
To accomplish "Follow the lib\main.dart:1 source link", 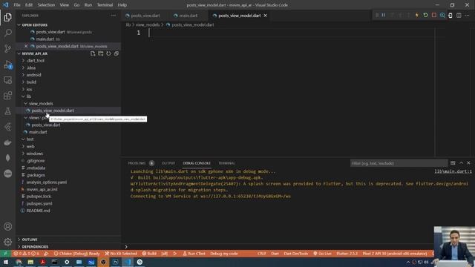I will pyautogui.click(x=453, y=171).
